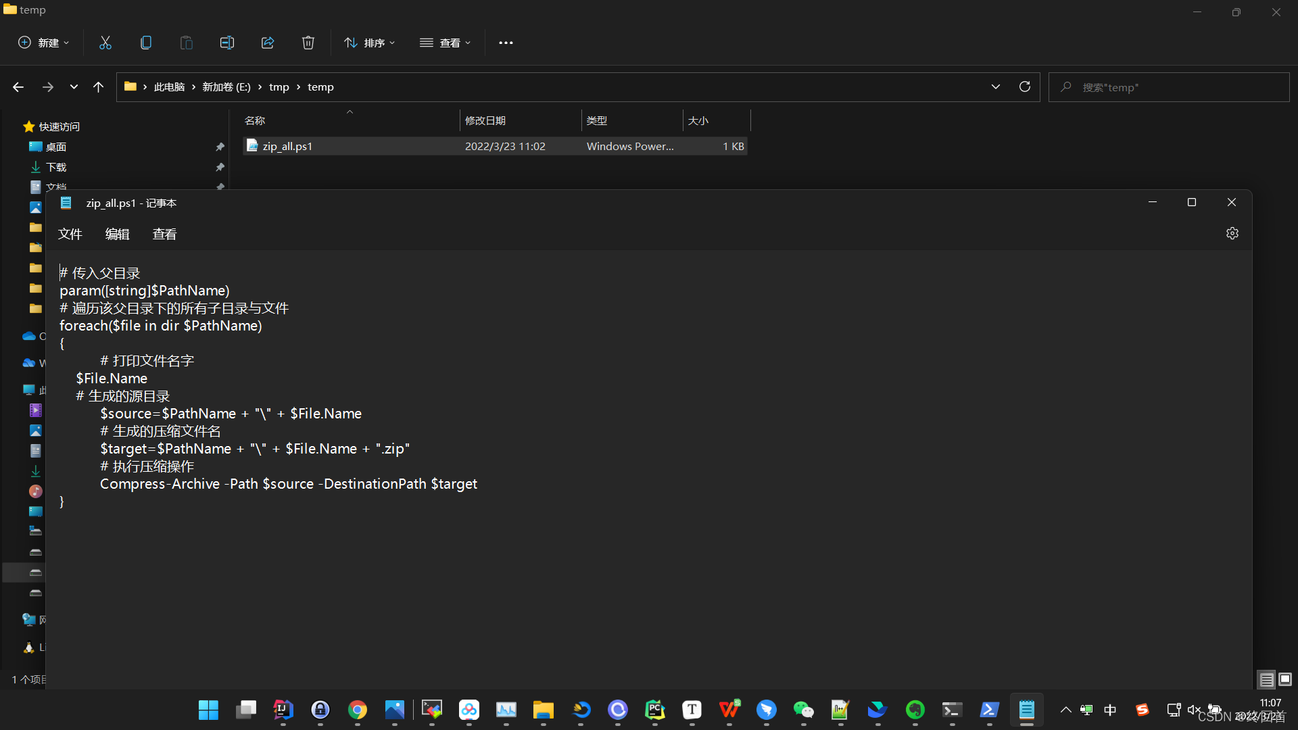Open Notepad settings gear
The height and width of the screenshot is (730, 1298).
coord(1232,233)
